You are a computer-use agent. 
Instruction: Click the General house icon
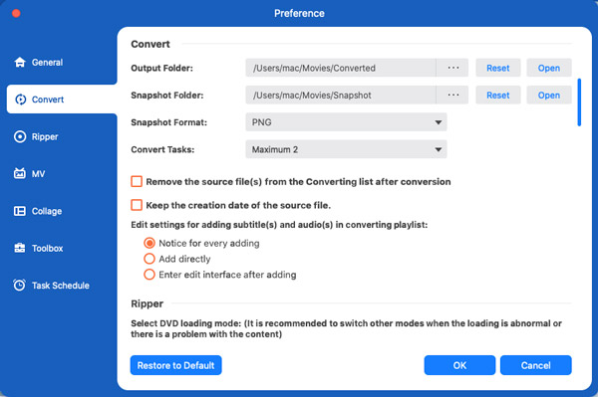click(20, 62)
